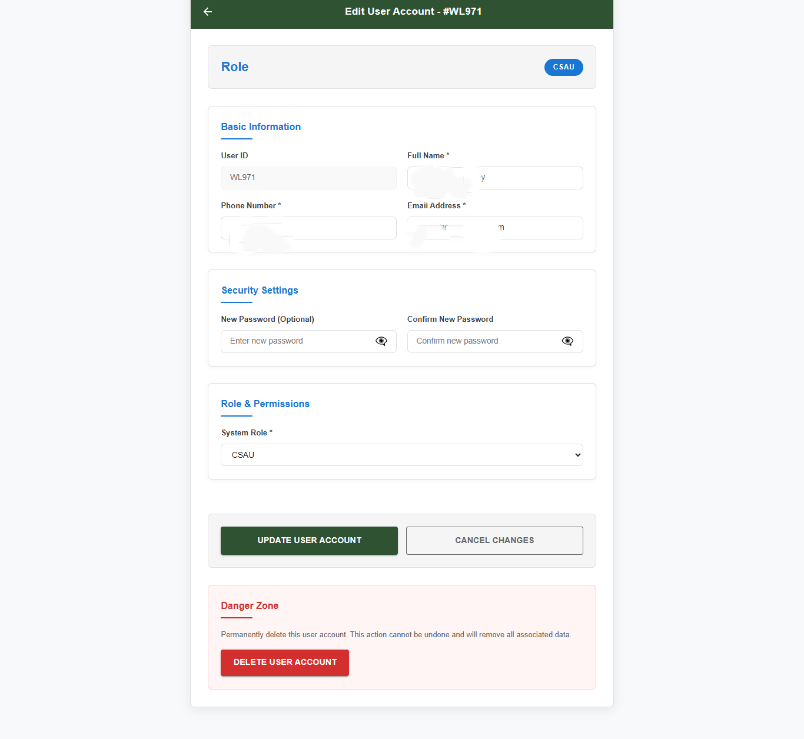
Task: Click the Update User Account button
Action: click(309, 541)
